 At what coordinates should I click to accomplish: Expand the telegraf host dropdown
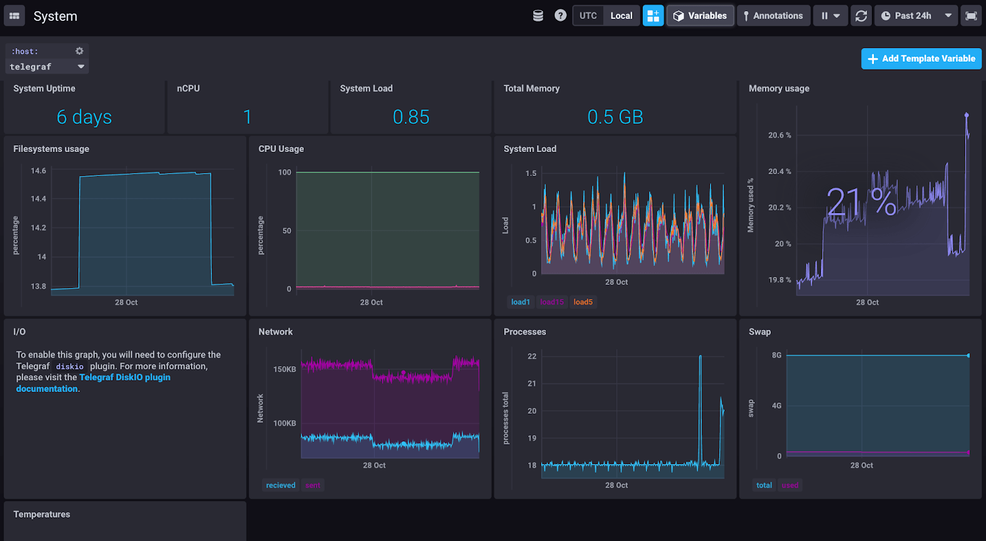(47, 66)
